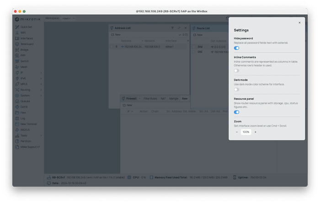The height and width of the screenshot is (203, 320).
Task: Open Files in sidebar
Action: click(23, 112)
